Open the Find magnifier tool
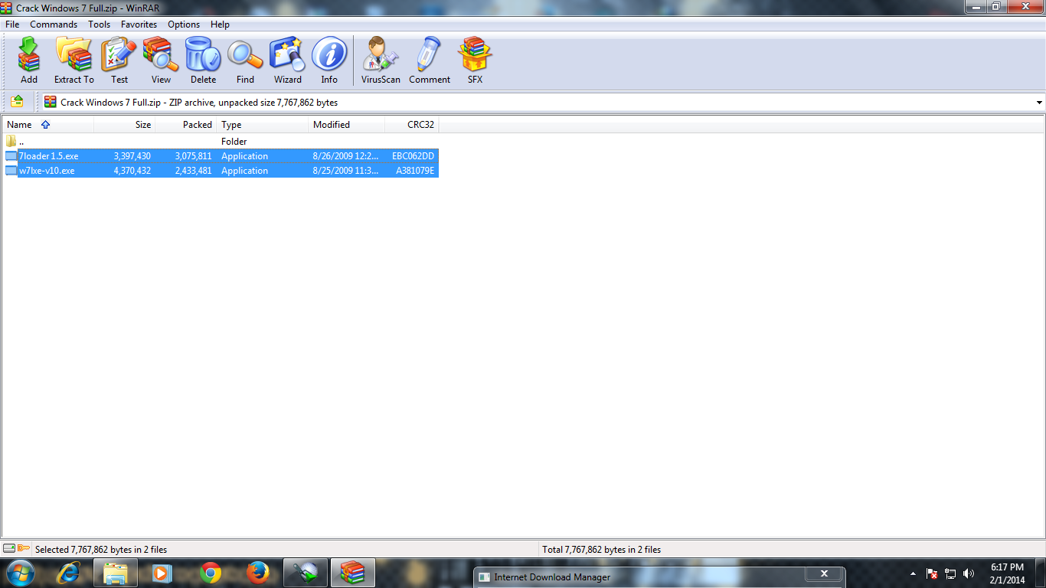Screen dimensions: 1046x588 245,60
